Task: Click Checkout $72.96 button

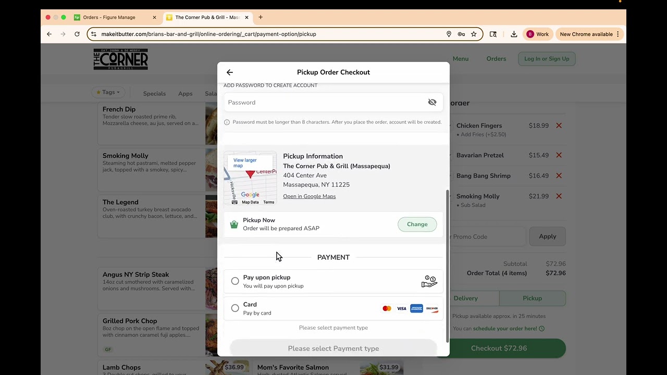Action: pos(499,348)
